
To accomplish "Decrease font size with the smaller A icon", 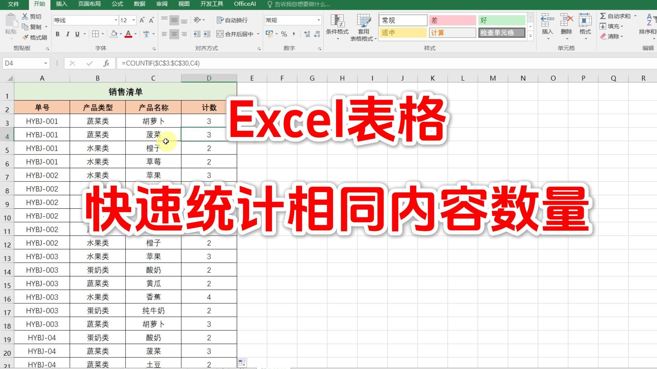I will pyautogui.click(x=151, y=20).
